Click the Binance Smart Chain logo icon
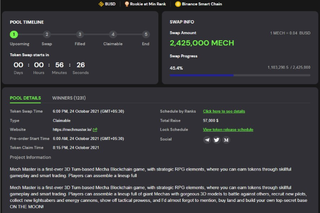Viewport: 320px width, 213px height. [x=178, y=4]
